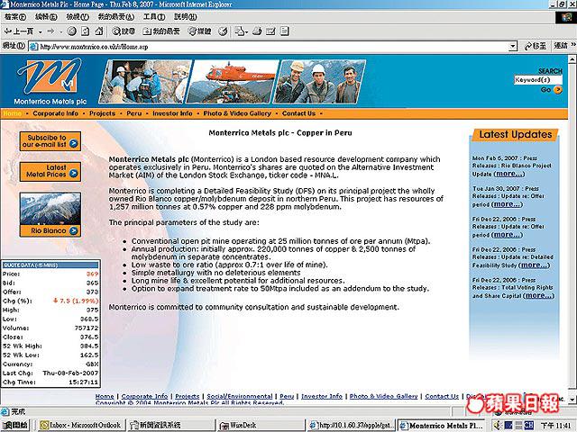Click the scrollbar down arrow on page
This screenshot has height=432, width=577.
coord(572,399)
